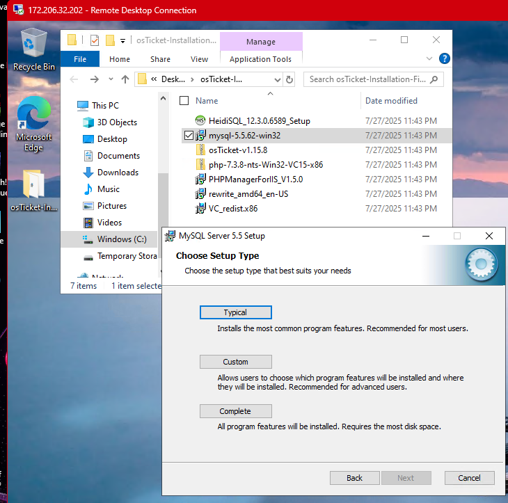Toggle select-all checkbox in Name header
Screen dimensions: 508x503
pos(184,101)
